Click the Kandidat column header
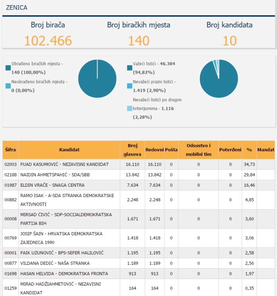This screenshot has width=277, height=296. click(x=69, y=150)
